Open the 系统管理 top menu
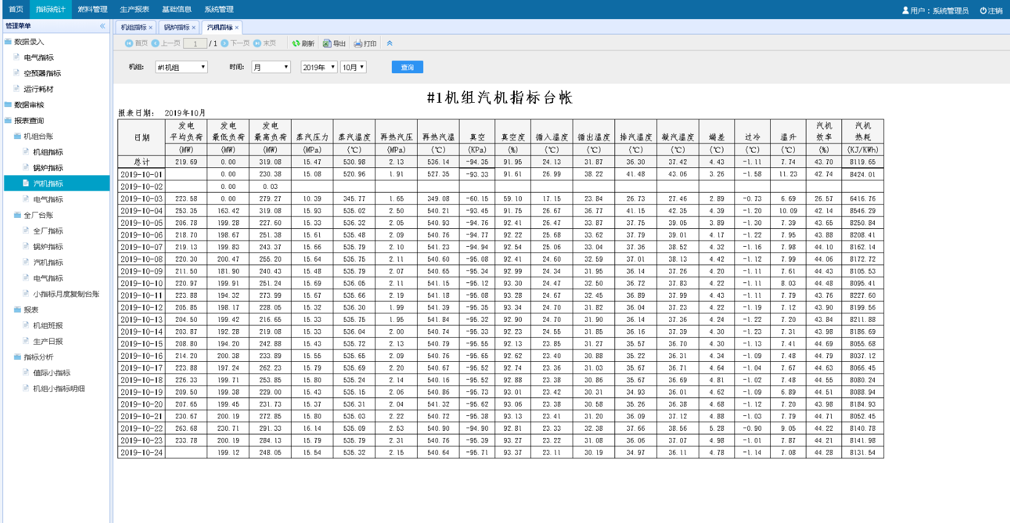Screen dimensions: 1010x523 point(219,9)
